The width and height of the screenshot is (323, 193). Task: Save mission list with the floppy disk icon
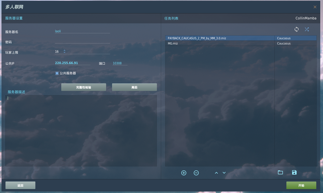click(294, 172)
